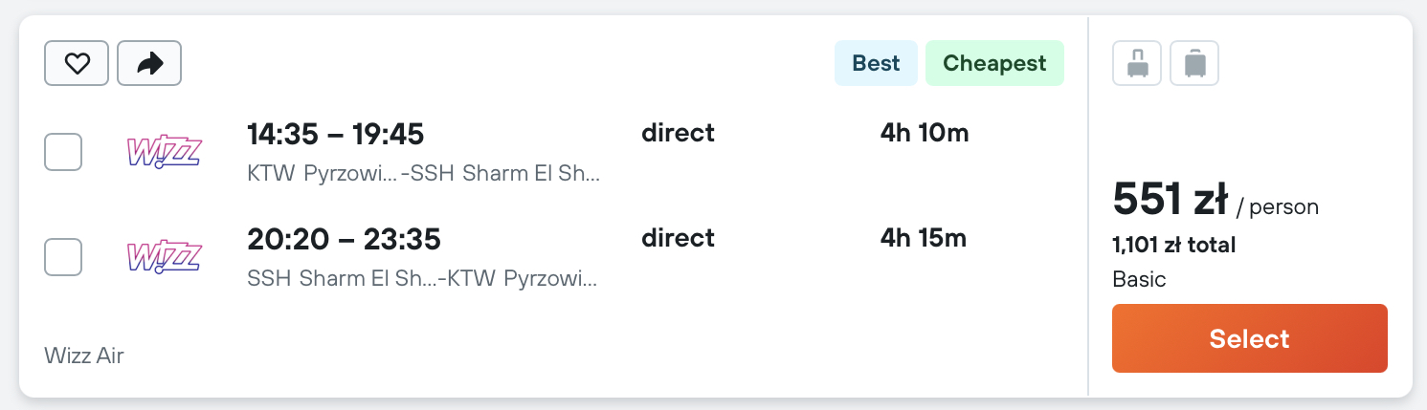This screenshot has width=1427, height=410.
Task: Click the 20:20 – 23:35 return times
Action: [x=344, y=239]
